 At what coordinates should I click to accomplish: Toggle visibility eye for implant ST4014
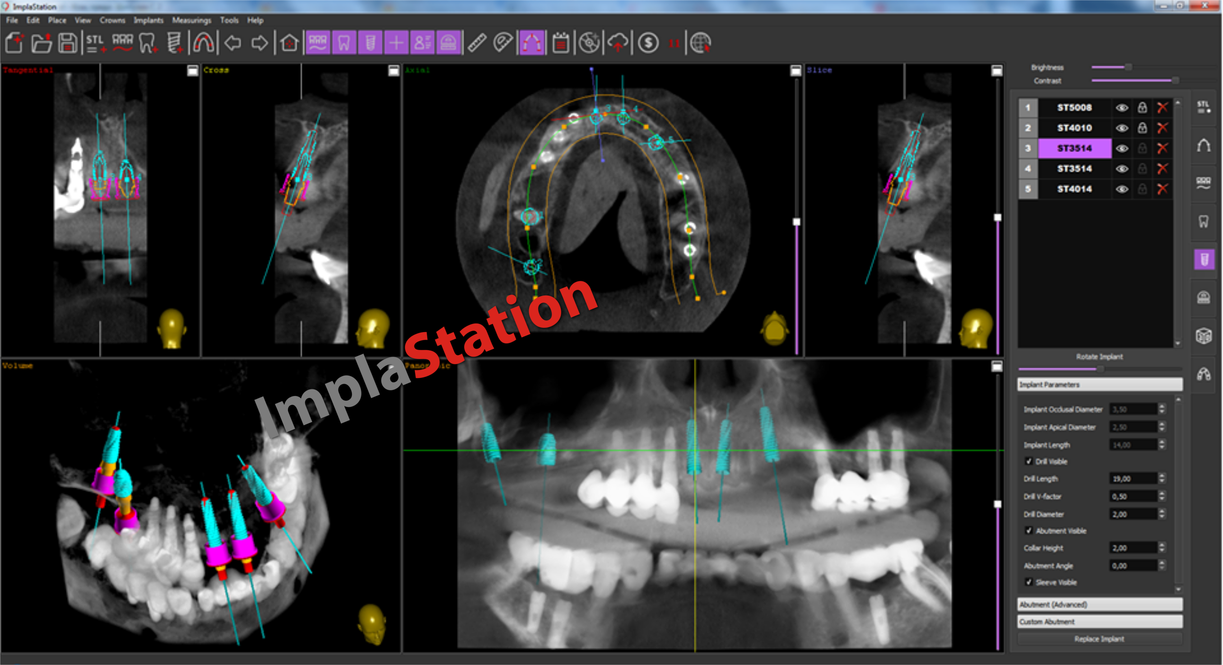pos(1122,189)
